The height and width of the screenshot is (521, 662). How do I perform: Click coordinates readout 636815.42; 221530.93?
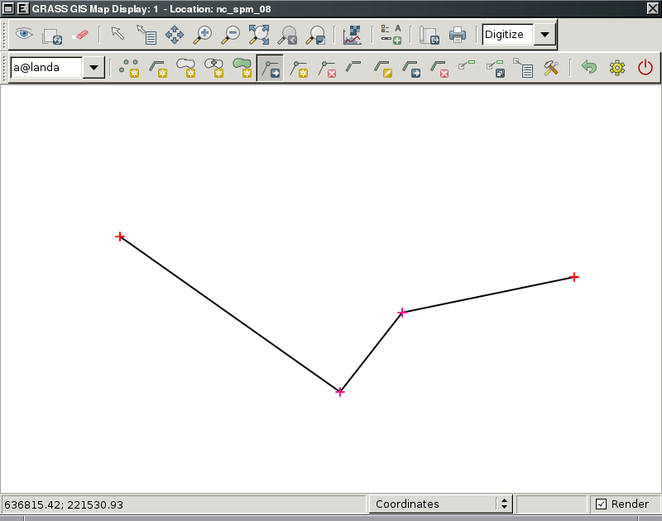pyautogui.click(x=64, y=505)
